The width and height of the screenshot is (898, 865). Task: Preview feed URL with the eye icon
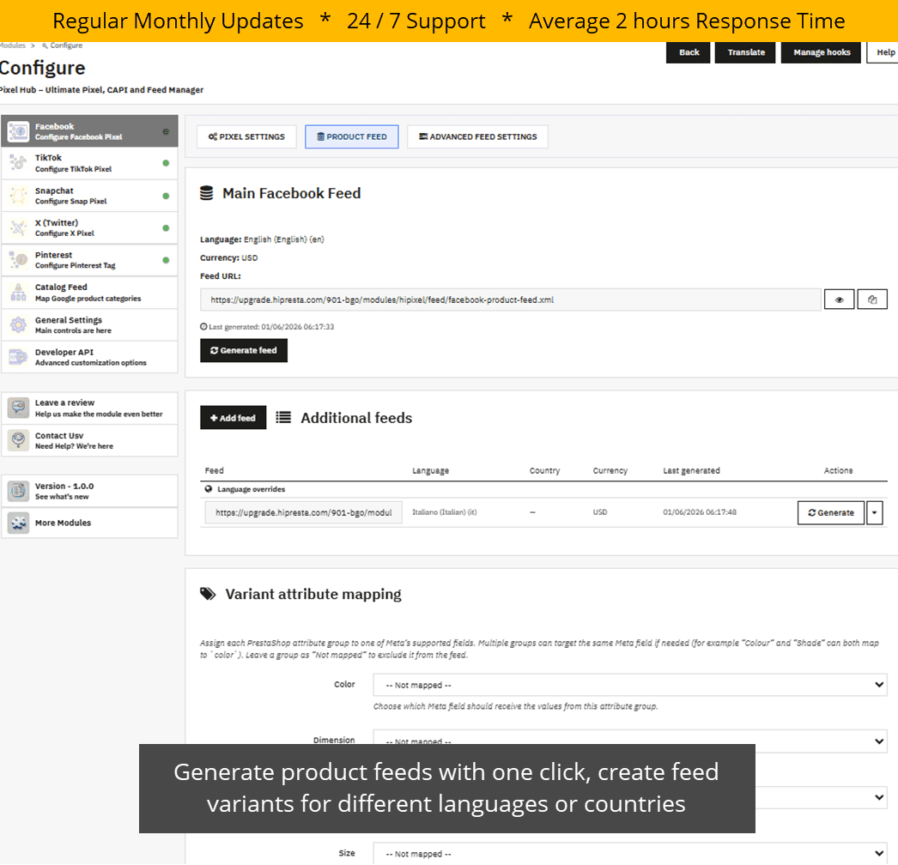coord(839,299)
